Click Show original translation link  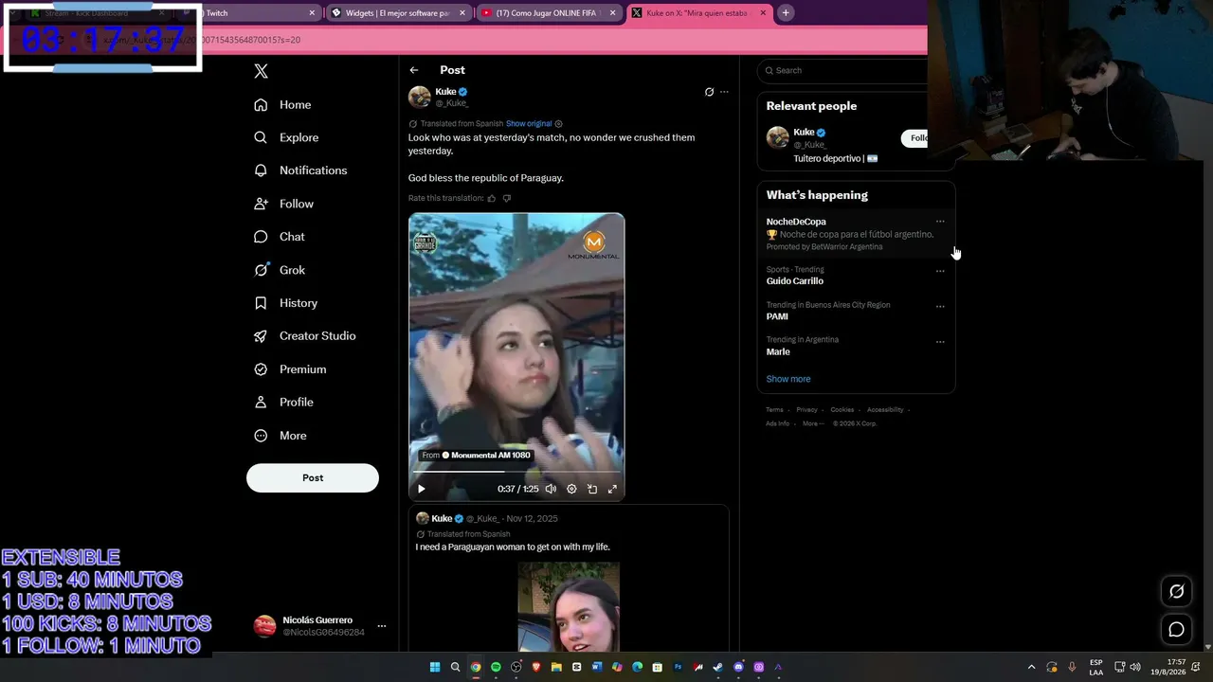pyautogui.click(x=529, y=124)
